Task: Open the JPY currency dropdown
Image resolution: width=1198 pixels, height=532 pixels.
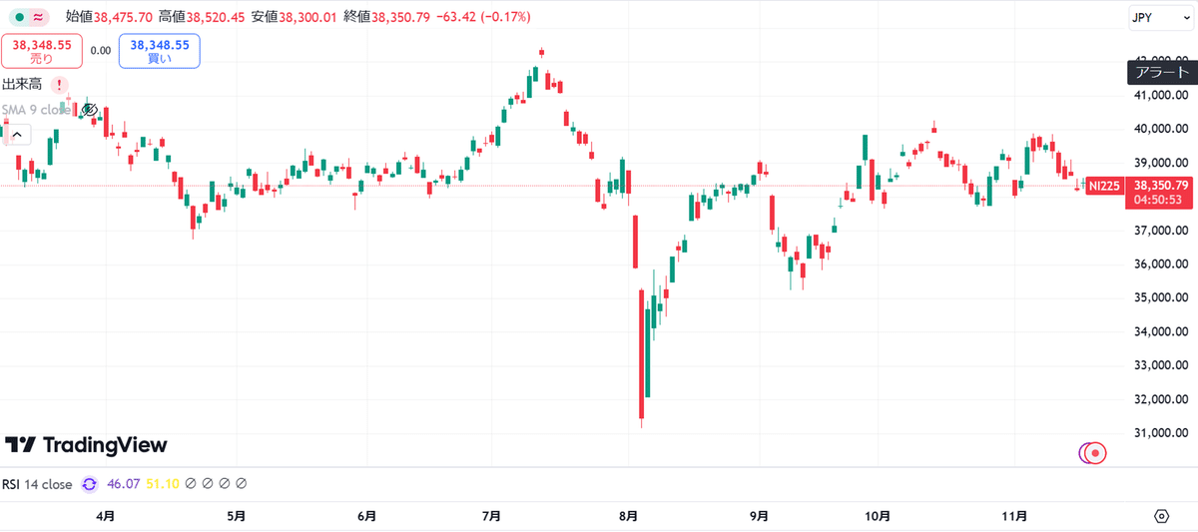Action: coord(1158,17)
